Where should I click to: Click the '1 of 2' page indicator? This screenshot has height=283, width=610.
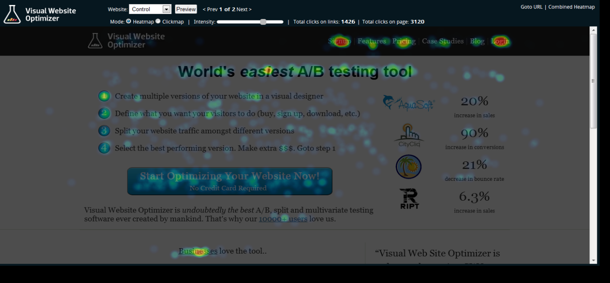(x=227, y=9)
